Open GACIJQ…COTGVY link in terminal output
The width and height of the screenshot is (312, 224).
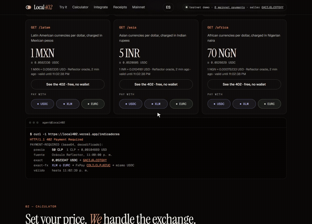coord(95,160)
